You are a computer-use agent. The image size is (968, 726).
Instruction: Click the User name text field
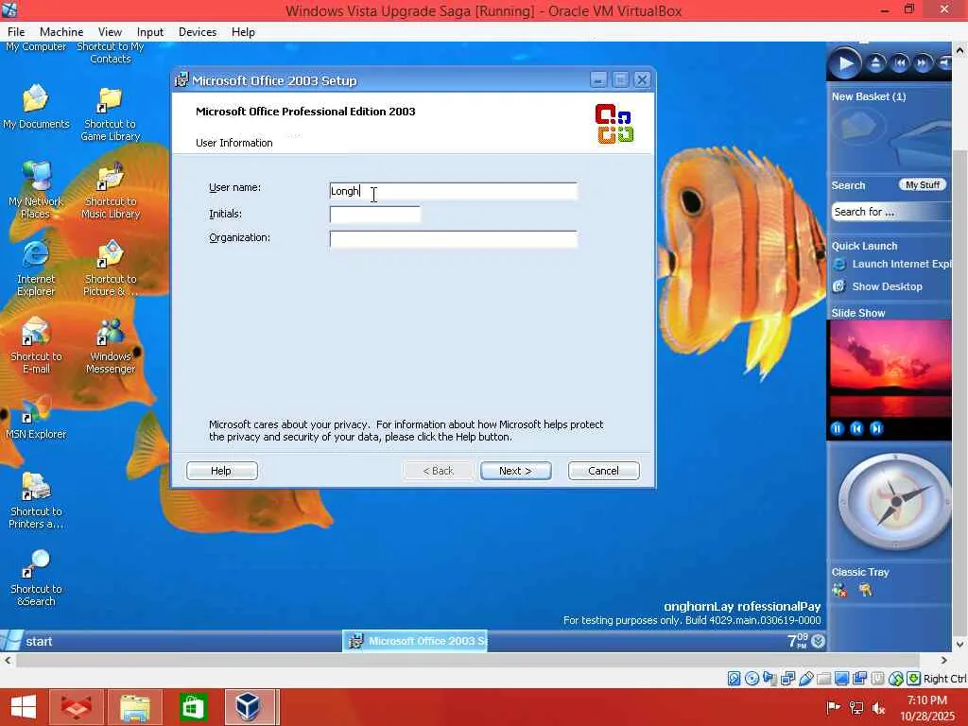(x=454, y=191)
